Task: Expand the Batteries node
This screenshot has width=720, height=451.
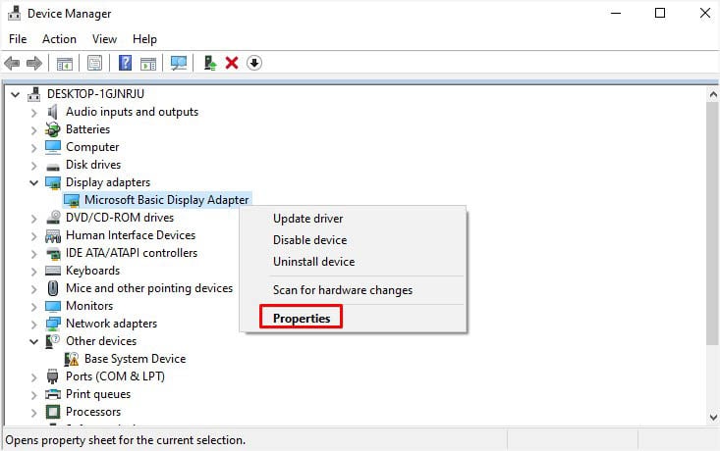Action: 33,129
